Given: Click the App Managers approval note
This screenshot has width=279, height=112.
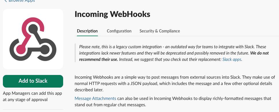Looking at the screenshot, I should point(32,96).
